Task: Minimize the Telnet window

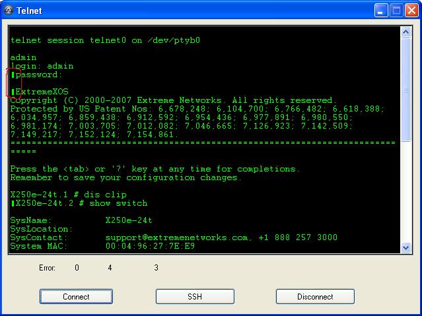Action: pos(381,11)
